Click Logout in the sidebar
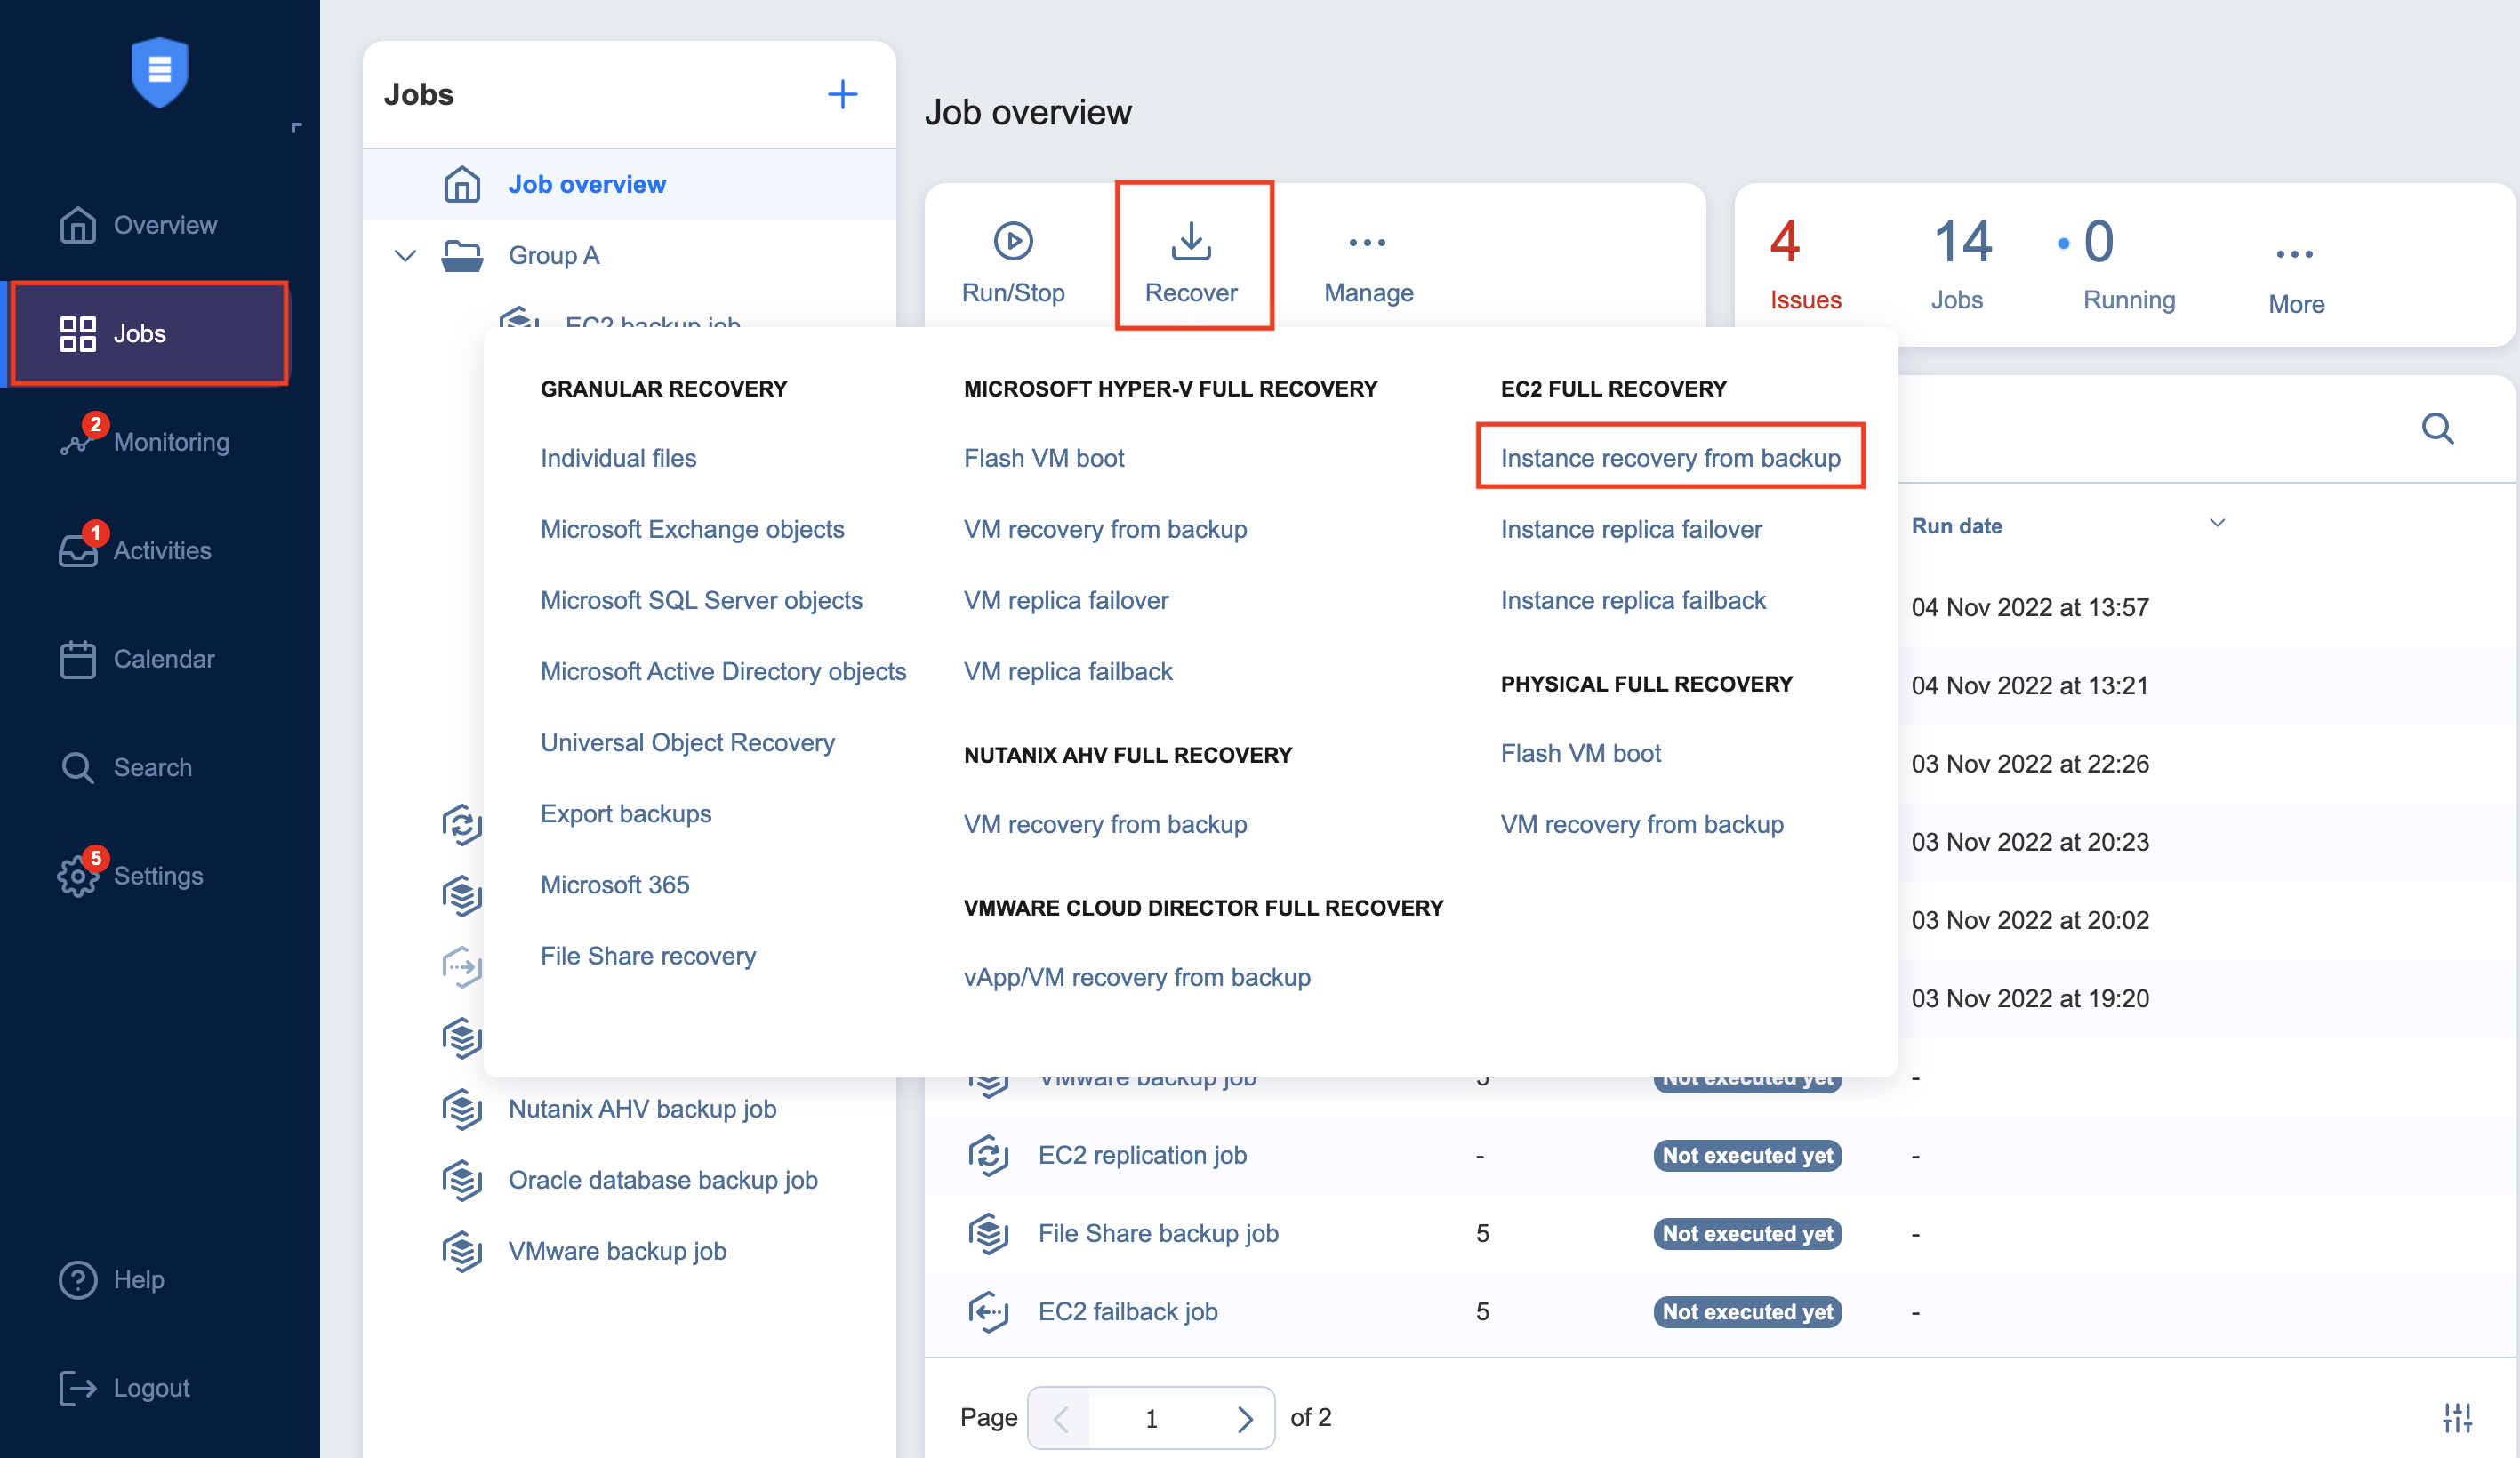Viewport: 2520px width, 1458px height. point(124,1387)
